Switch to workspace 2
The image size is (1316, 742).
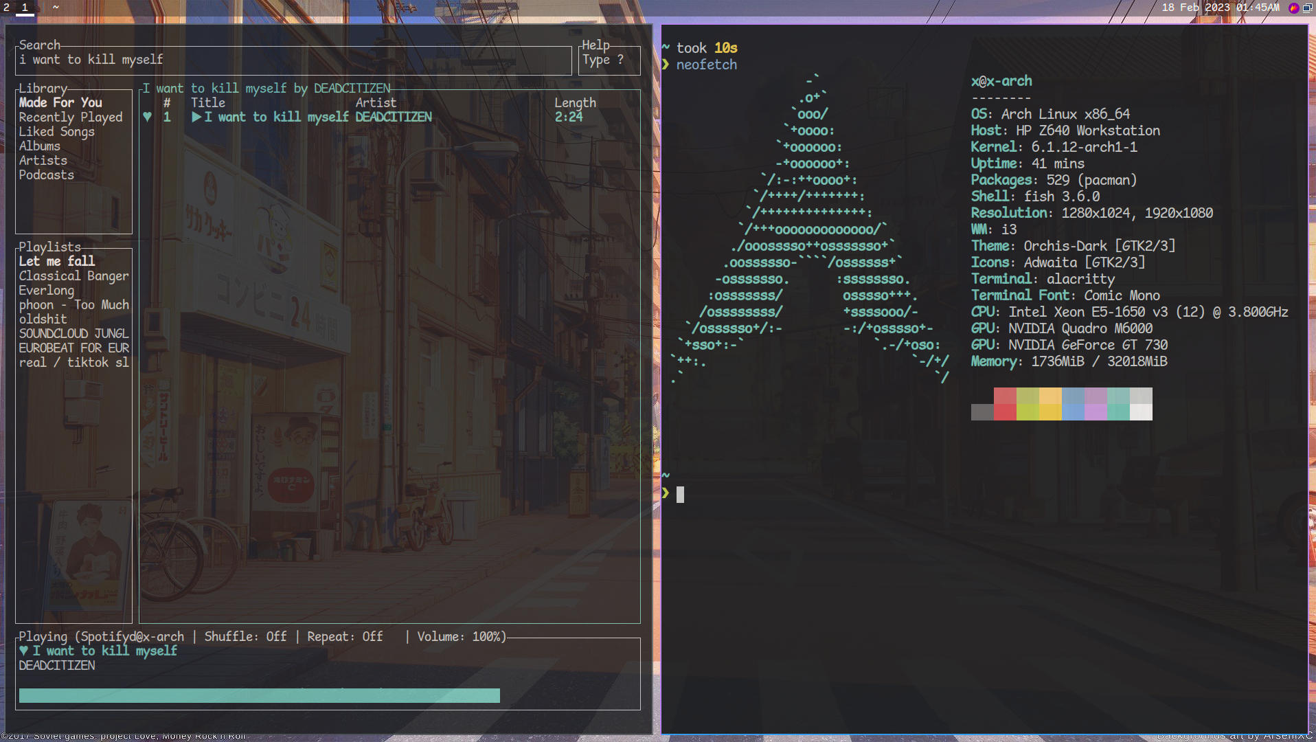8,8
